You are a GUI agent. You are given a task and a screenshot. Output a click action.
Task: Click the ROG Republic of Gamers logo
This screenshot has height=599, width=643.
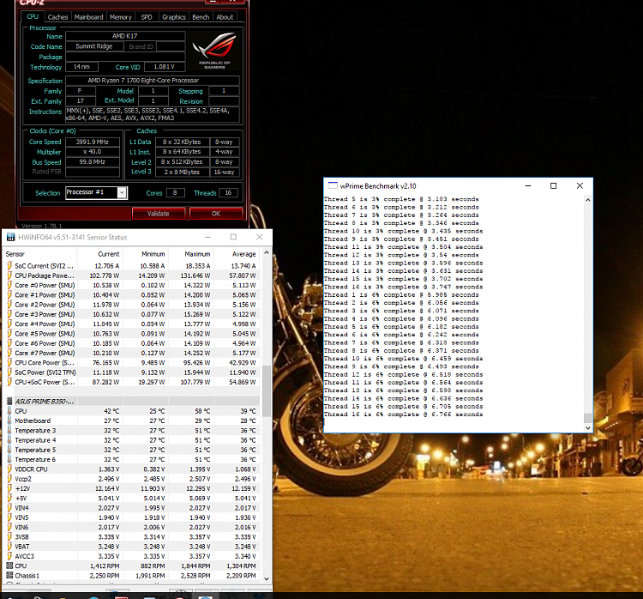pyautogui.click(x=214, y=50)
